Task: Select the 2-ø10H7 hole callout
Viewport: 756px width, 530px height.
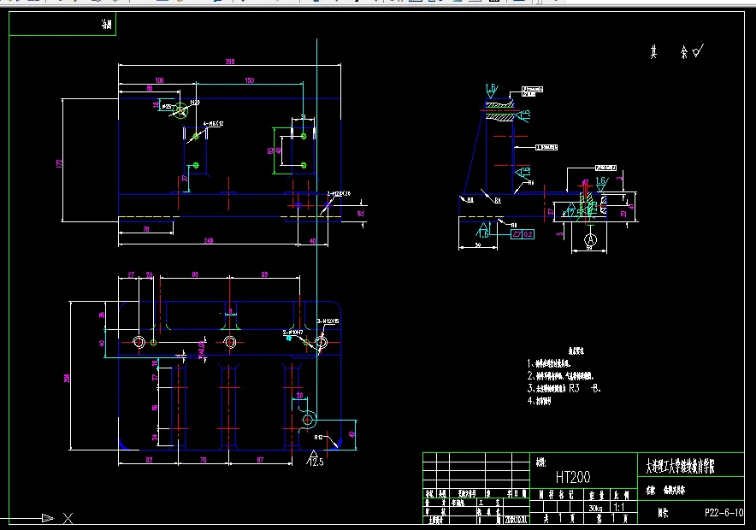Action: (292, 333)
